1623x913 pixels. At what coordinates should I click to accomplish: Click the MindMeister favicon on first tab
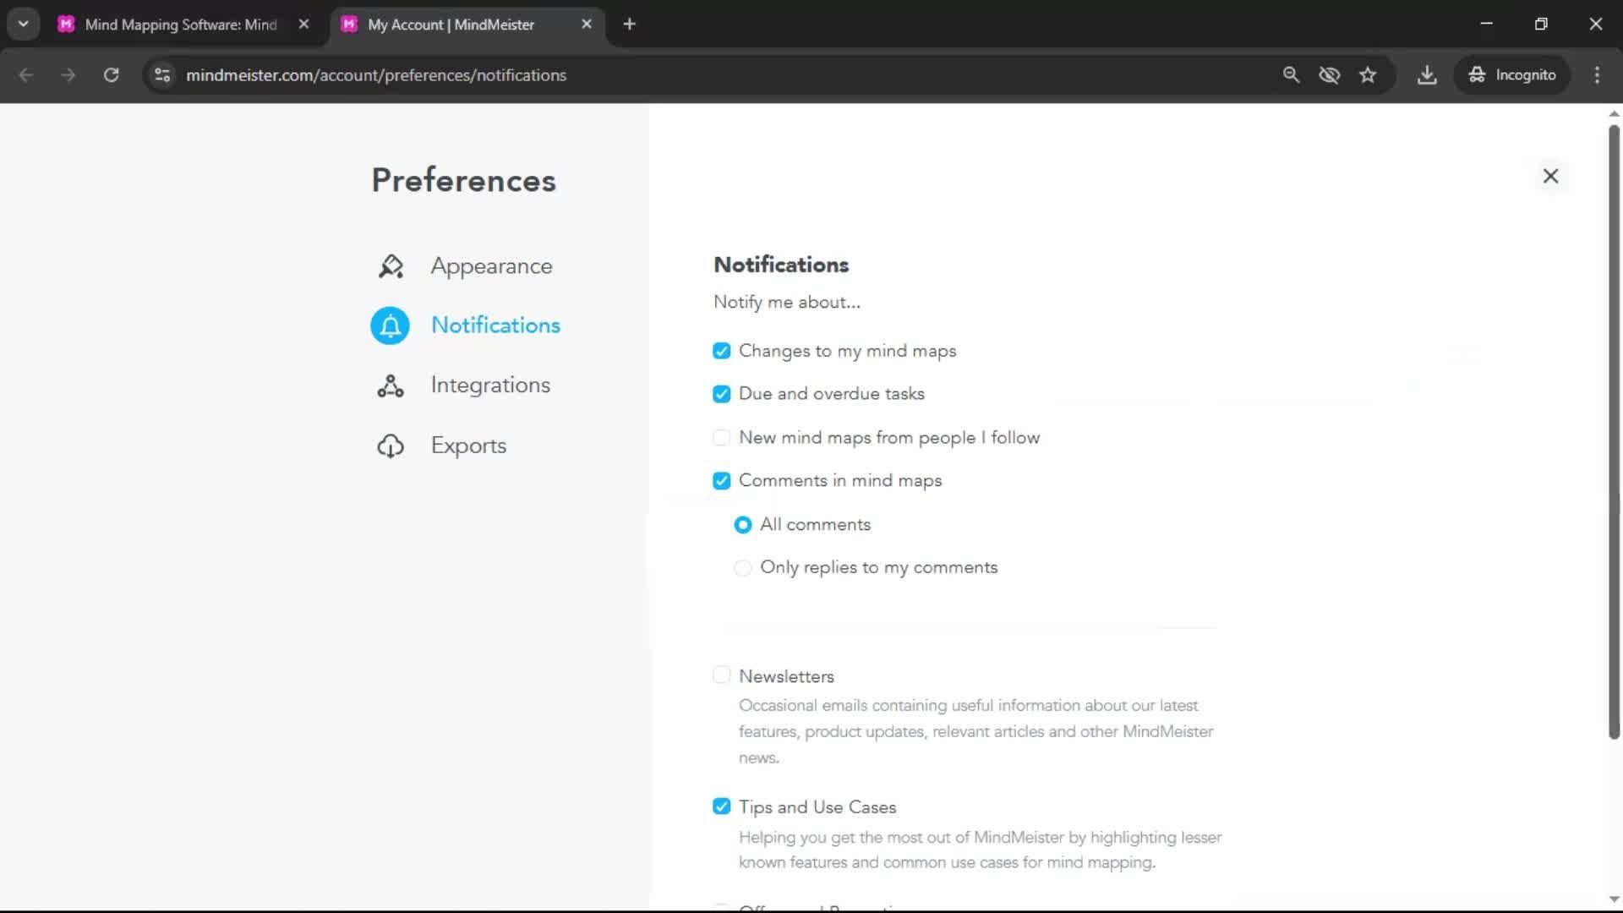66,25
